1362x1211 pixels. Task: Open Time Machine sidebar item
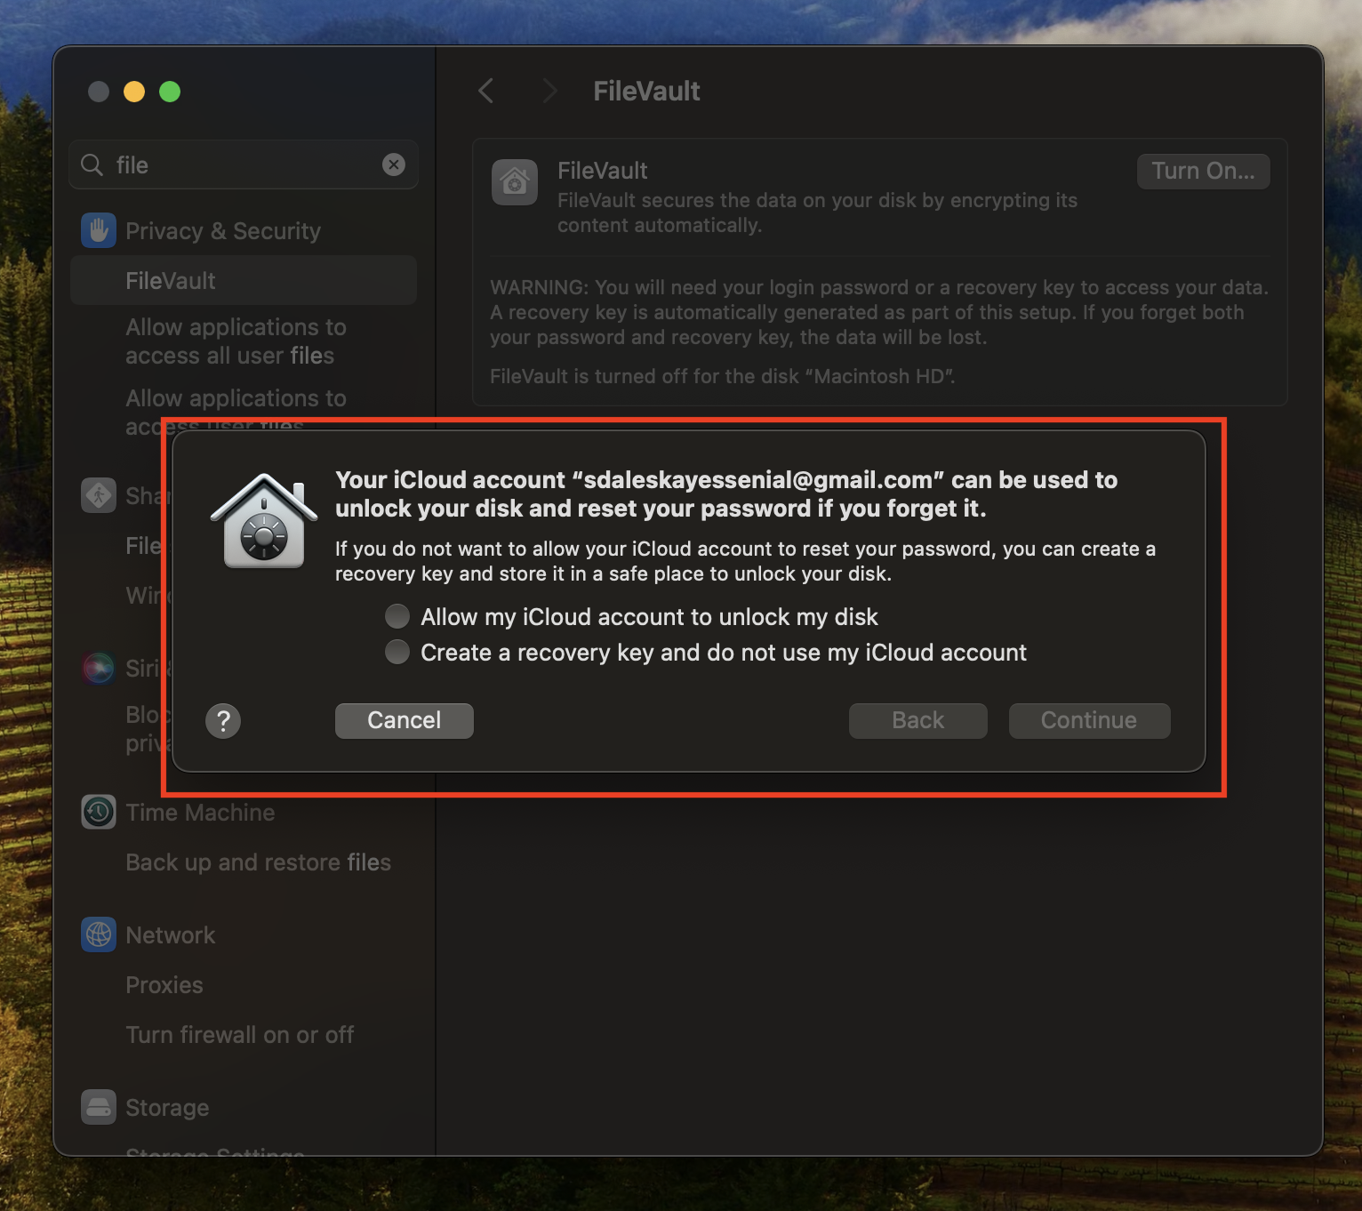click(x=200, y=813)
